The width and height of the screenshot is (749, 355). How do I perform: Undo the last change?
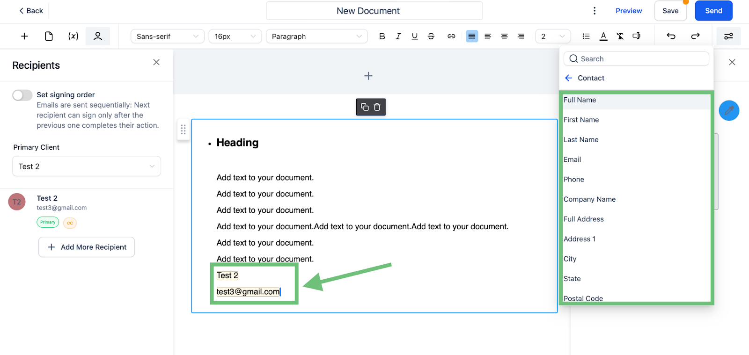coord(671,36)
